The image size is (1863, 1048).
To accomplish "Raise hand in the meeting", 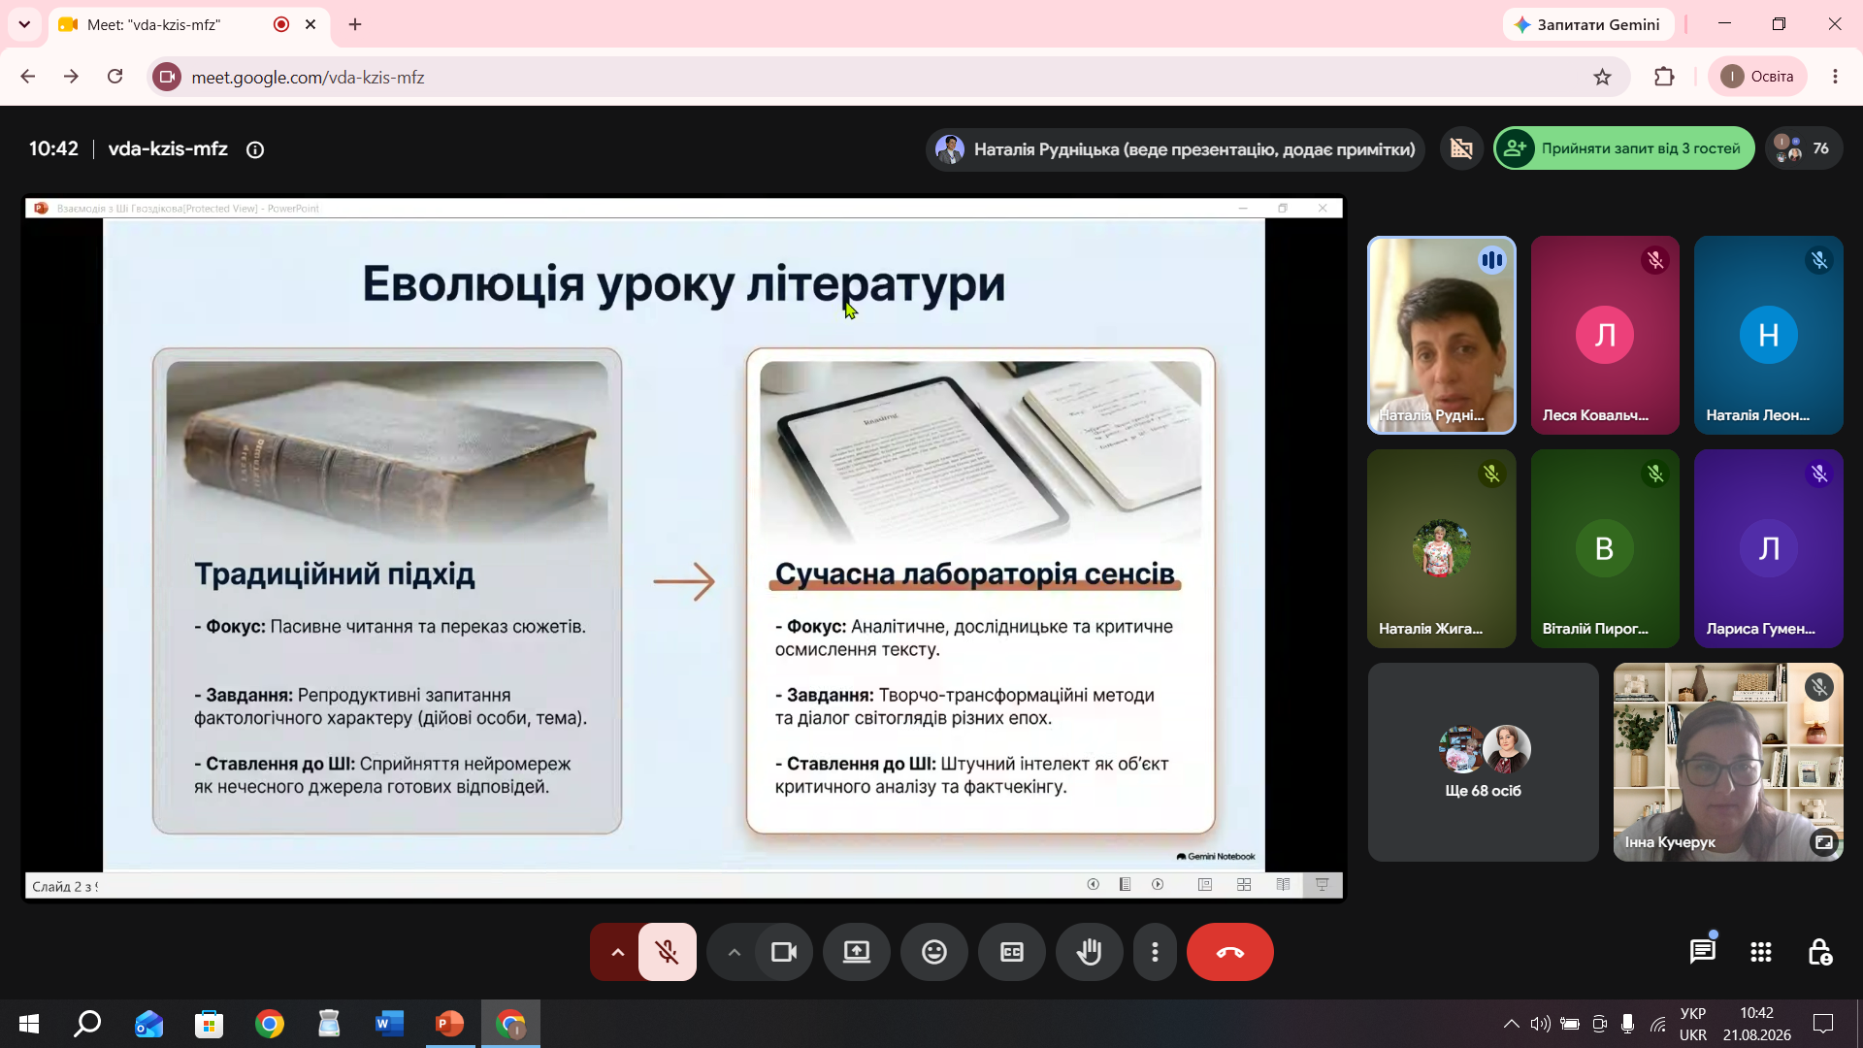I will pos(1090,952).
